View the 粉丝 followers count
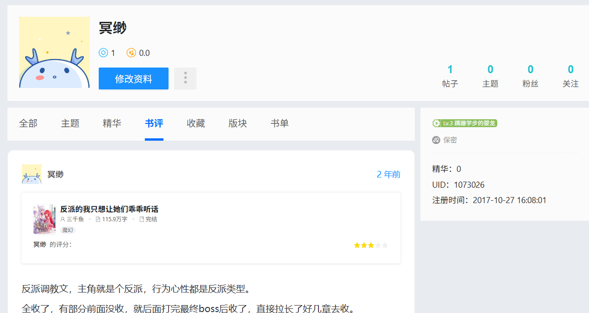This screenshot has height=313, width=589. tap(530, 76)
